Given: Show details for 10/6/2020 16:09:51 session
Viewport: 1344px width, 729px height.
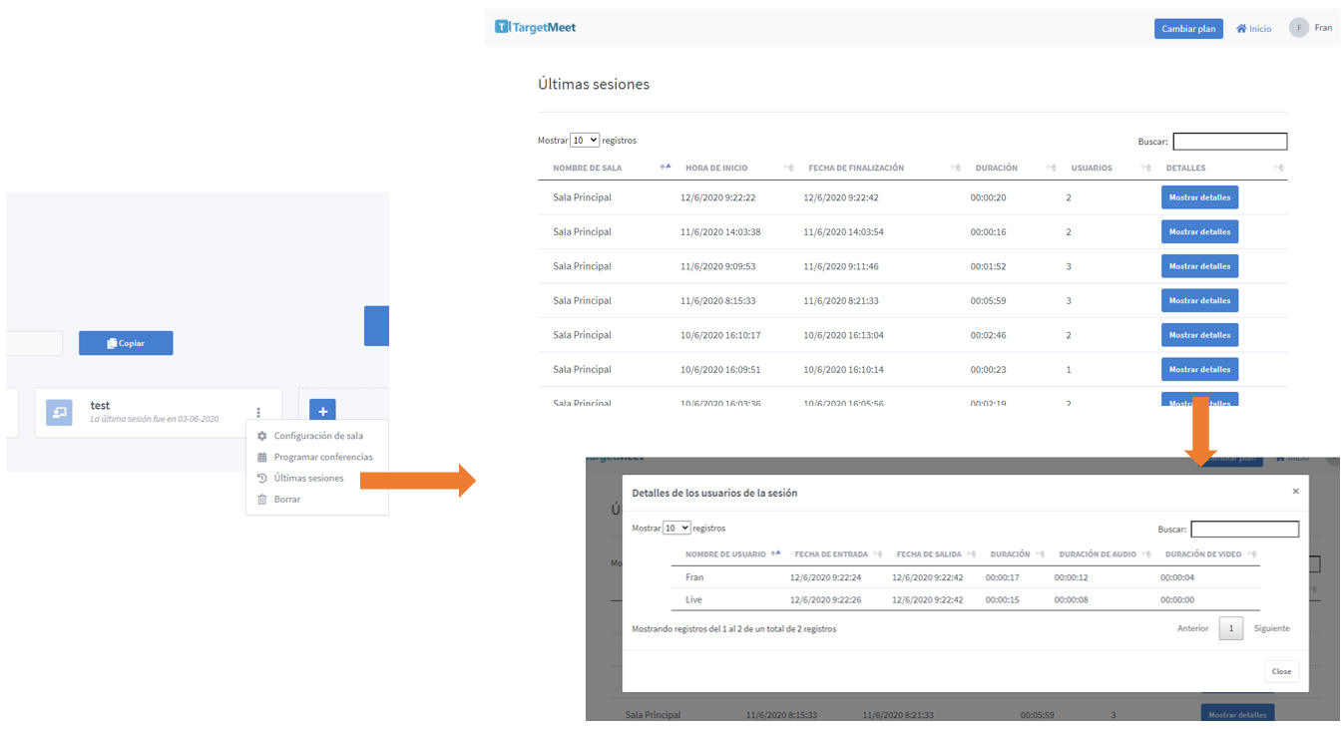Looking at the screenshot, I should [1199, 369].
